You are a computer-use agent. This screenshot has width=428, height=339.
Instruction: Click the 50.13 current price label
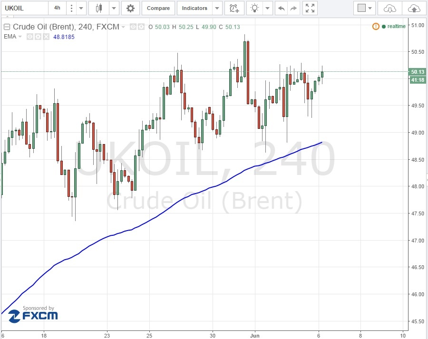click(418, 72)
